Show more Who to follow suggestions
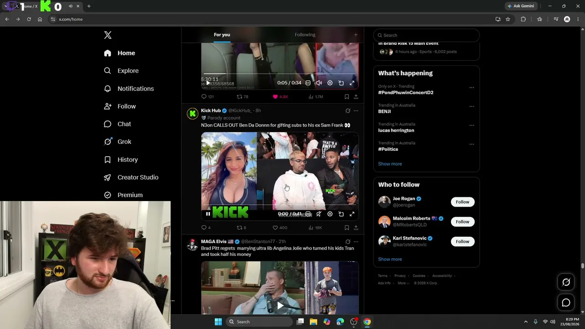585x329 pixels. coord(390,259)
